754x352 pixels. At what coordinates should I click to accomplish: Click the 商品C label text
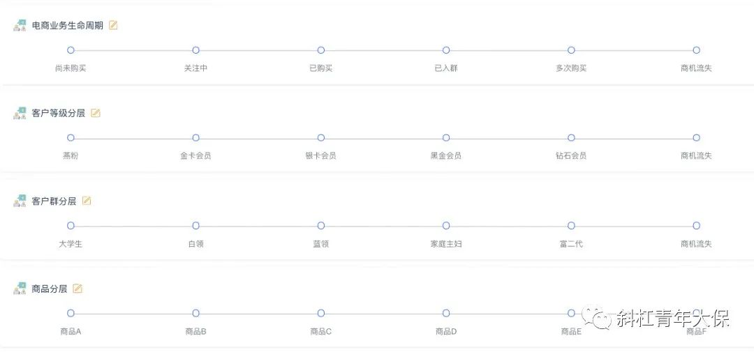[320, 331]
